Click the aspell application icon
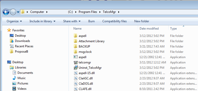The image size is (198, 91). (x=75, y=57)
